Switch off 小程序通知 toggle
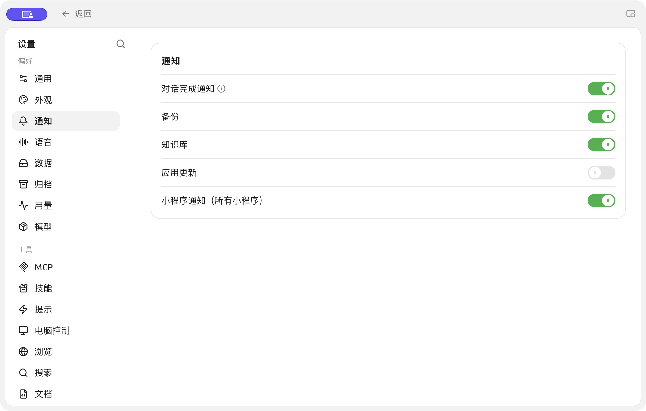The height and width of the screenshot is (411, 646). 601,201
